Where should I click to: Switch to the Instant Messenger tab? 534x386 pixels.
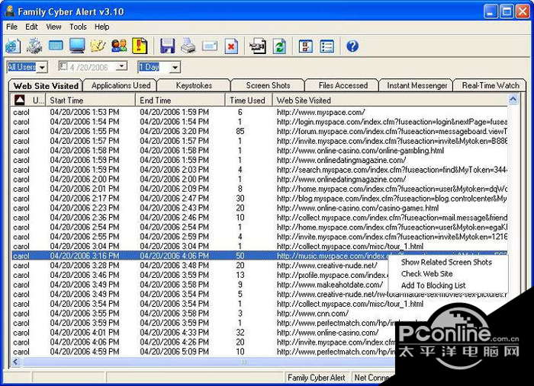417,85
